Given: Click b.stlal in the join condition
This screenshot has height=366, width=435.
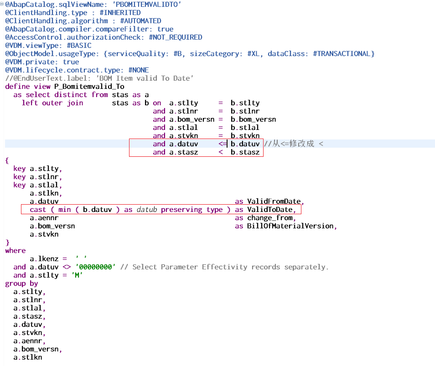Looking at the screenshot, I should tap(245, 128).
